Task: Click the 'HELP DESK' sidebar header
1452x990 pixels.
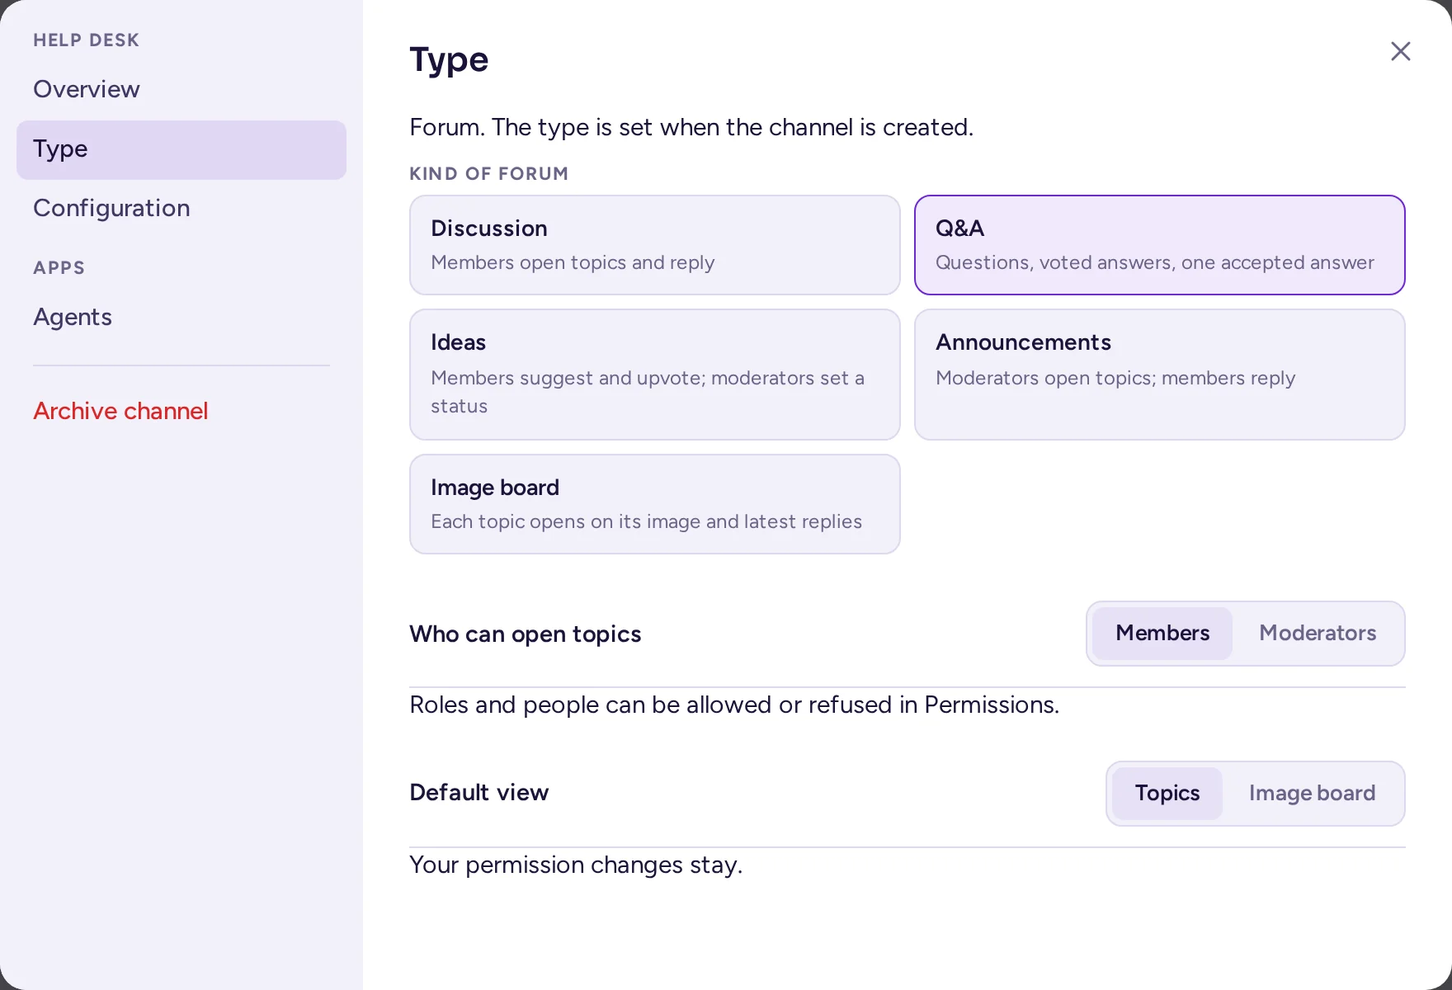Action: (x=86, y=40)
